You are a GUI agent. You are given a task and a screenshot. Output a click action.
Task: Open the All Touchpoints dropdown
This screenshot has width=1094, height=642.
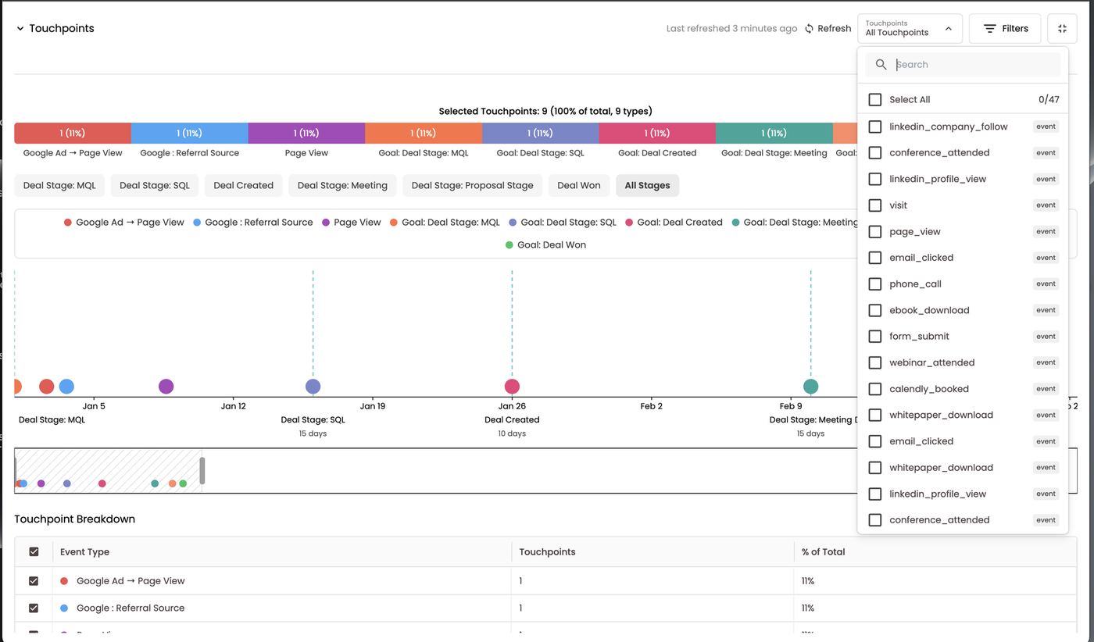[x=910, y=28]
